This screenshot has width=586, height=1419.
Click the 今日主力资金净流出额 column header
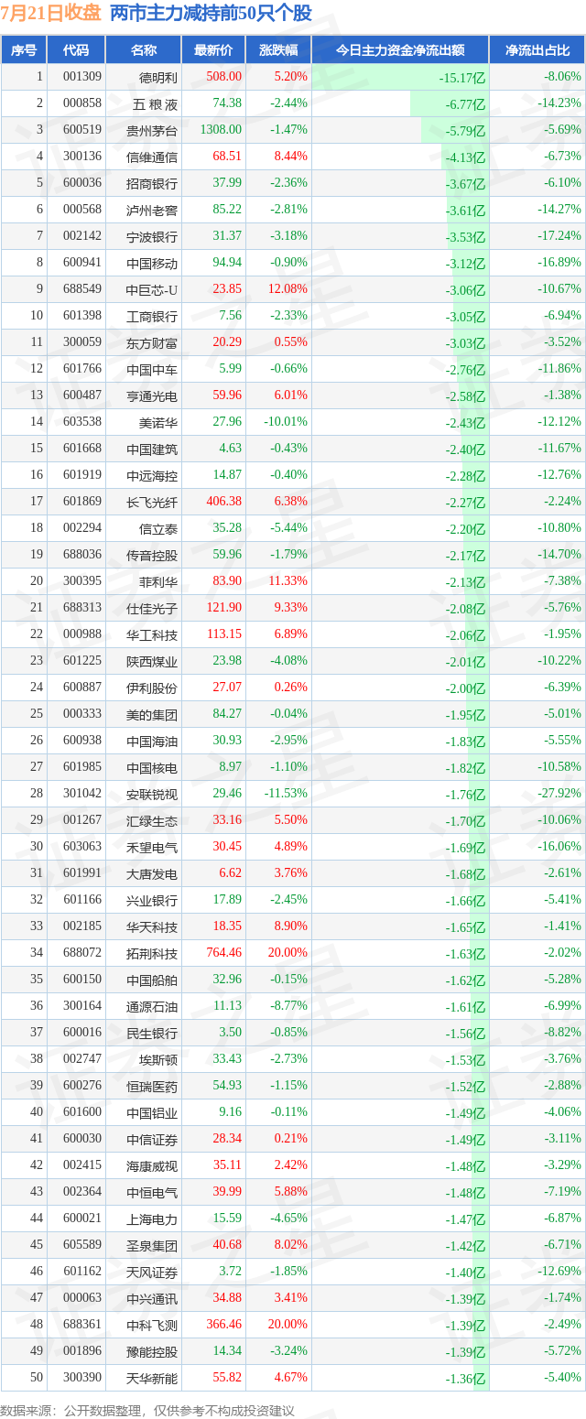tap(400, 50)
